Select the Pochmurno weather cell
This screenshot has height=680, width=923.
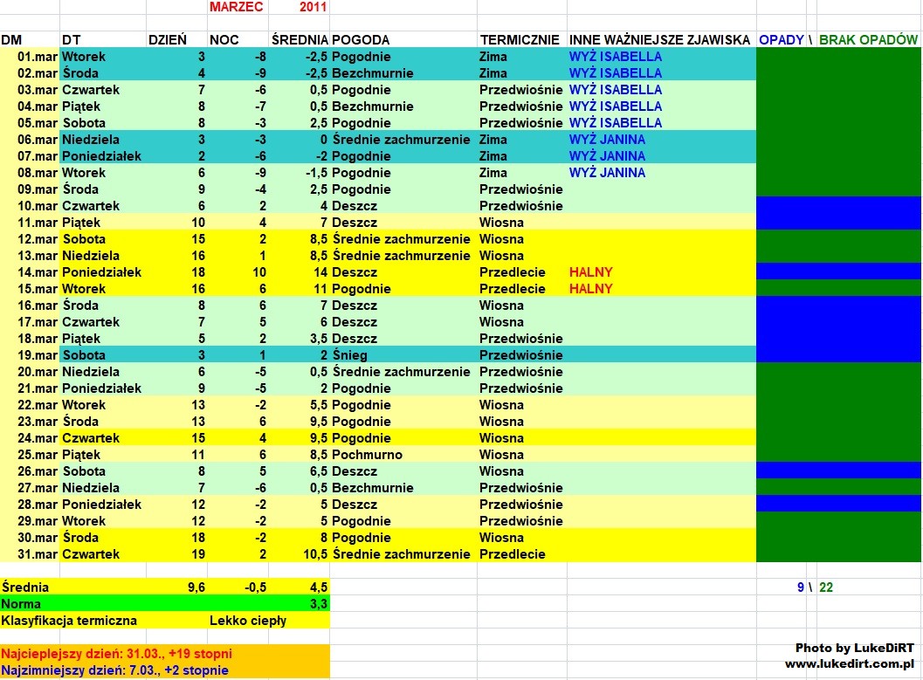click(x=367, y=455)
